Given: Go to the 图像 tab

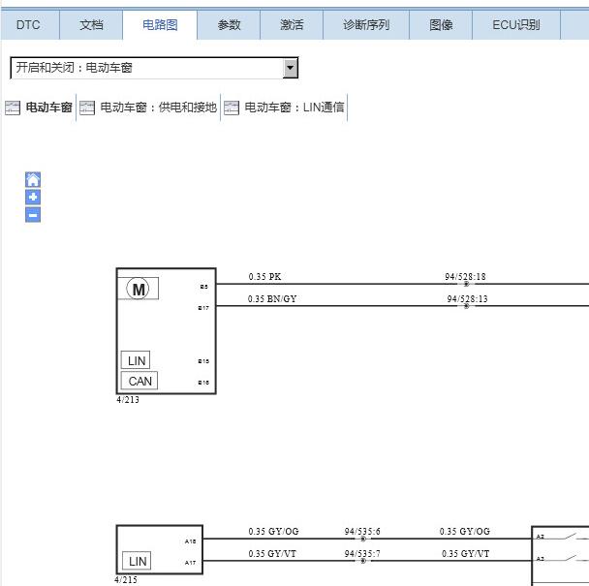Looking at the screenshot, I should pyautogui.click(x=441, y=25).
